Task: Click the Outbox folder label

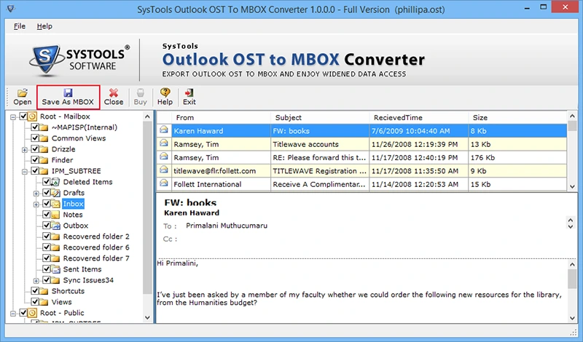Action: pos(76,226)
